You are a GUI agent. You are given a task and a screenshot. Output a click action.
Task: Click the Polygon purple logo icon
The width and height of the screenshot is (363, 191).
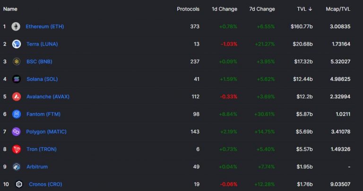16,132
